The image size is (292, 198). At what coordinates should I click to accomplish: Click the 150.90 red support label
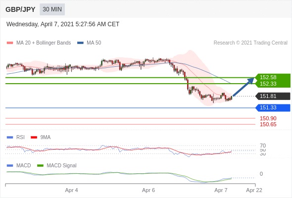click(268, 118)
